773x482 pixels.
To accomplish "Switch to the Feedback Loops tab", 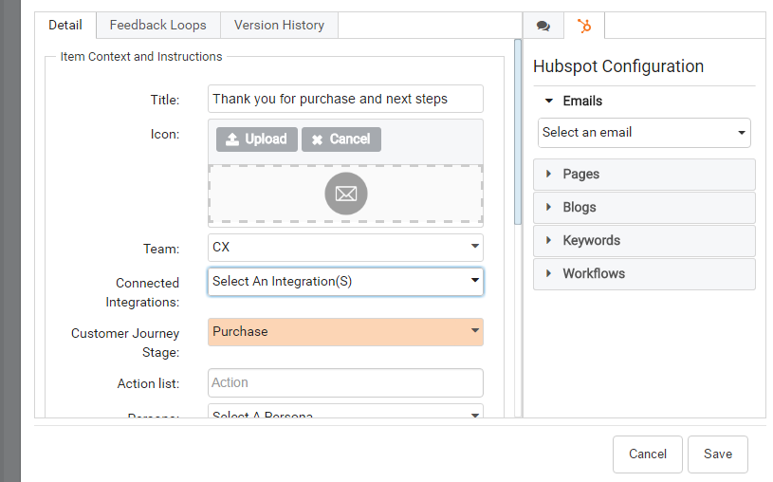I will pos(158,26).
